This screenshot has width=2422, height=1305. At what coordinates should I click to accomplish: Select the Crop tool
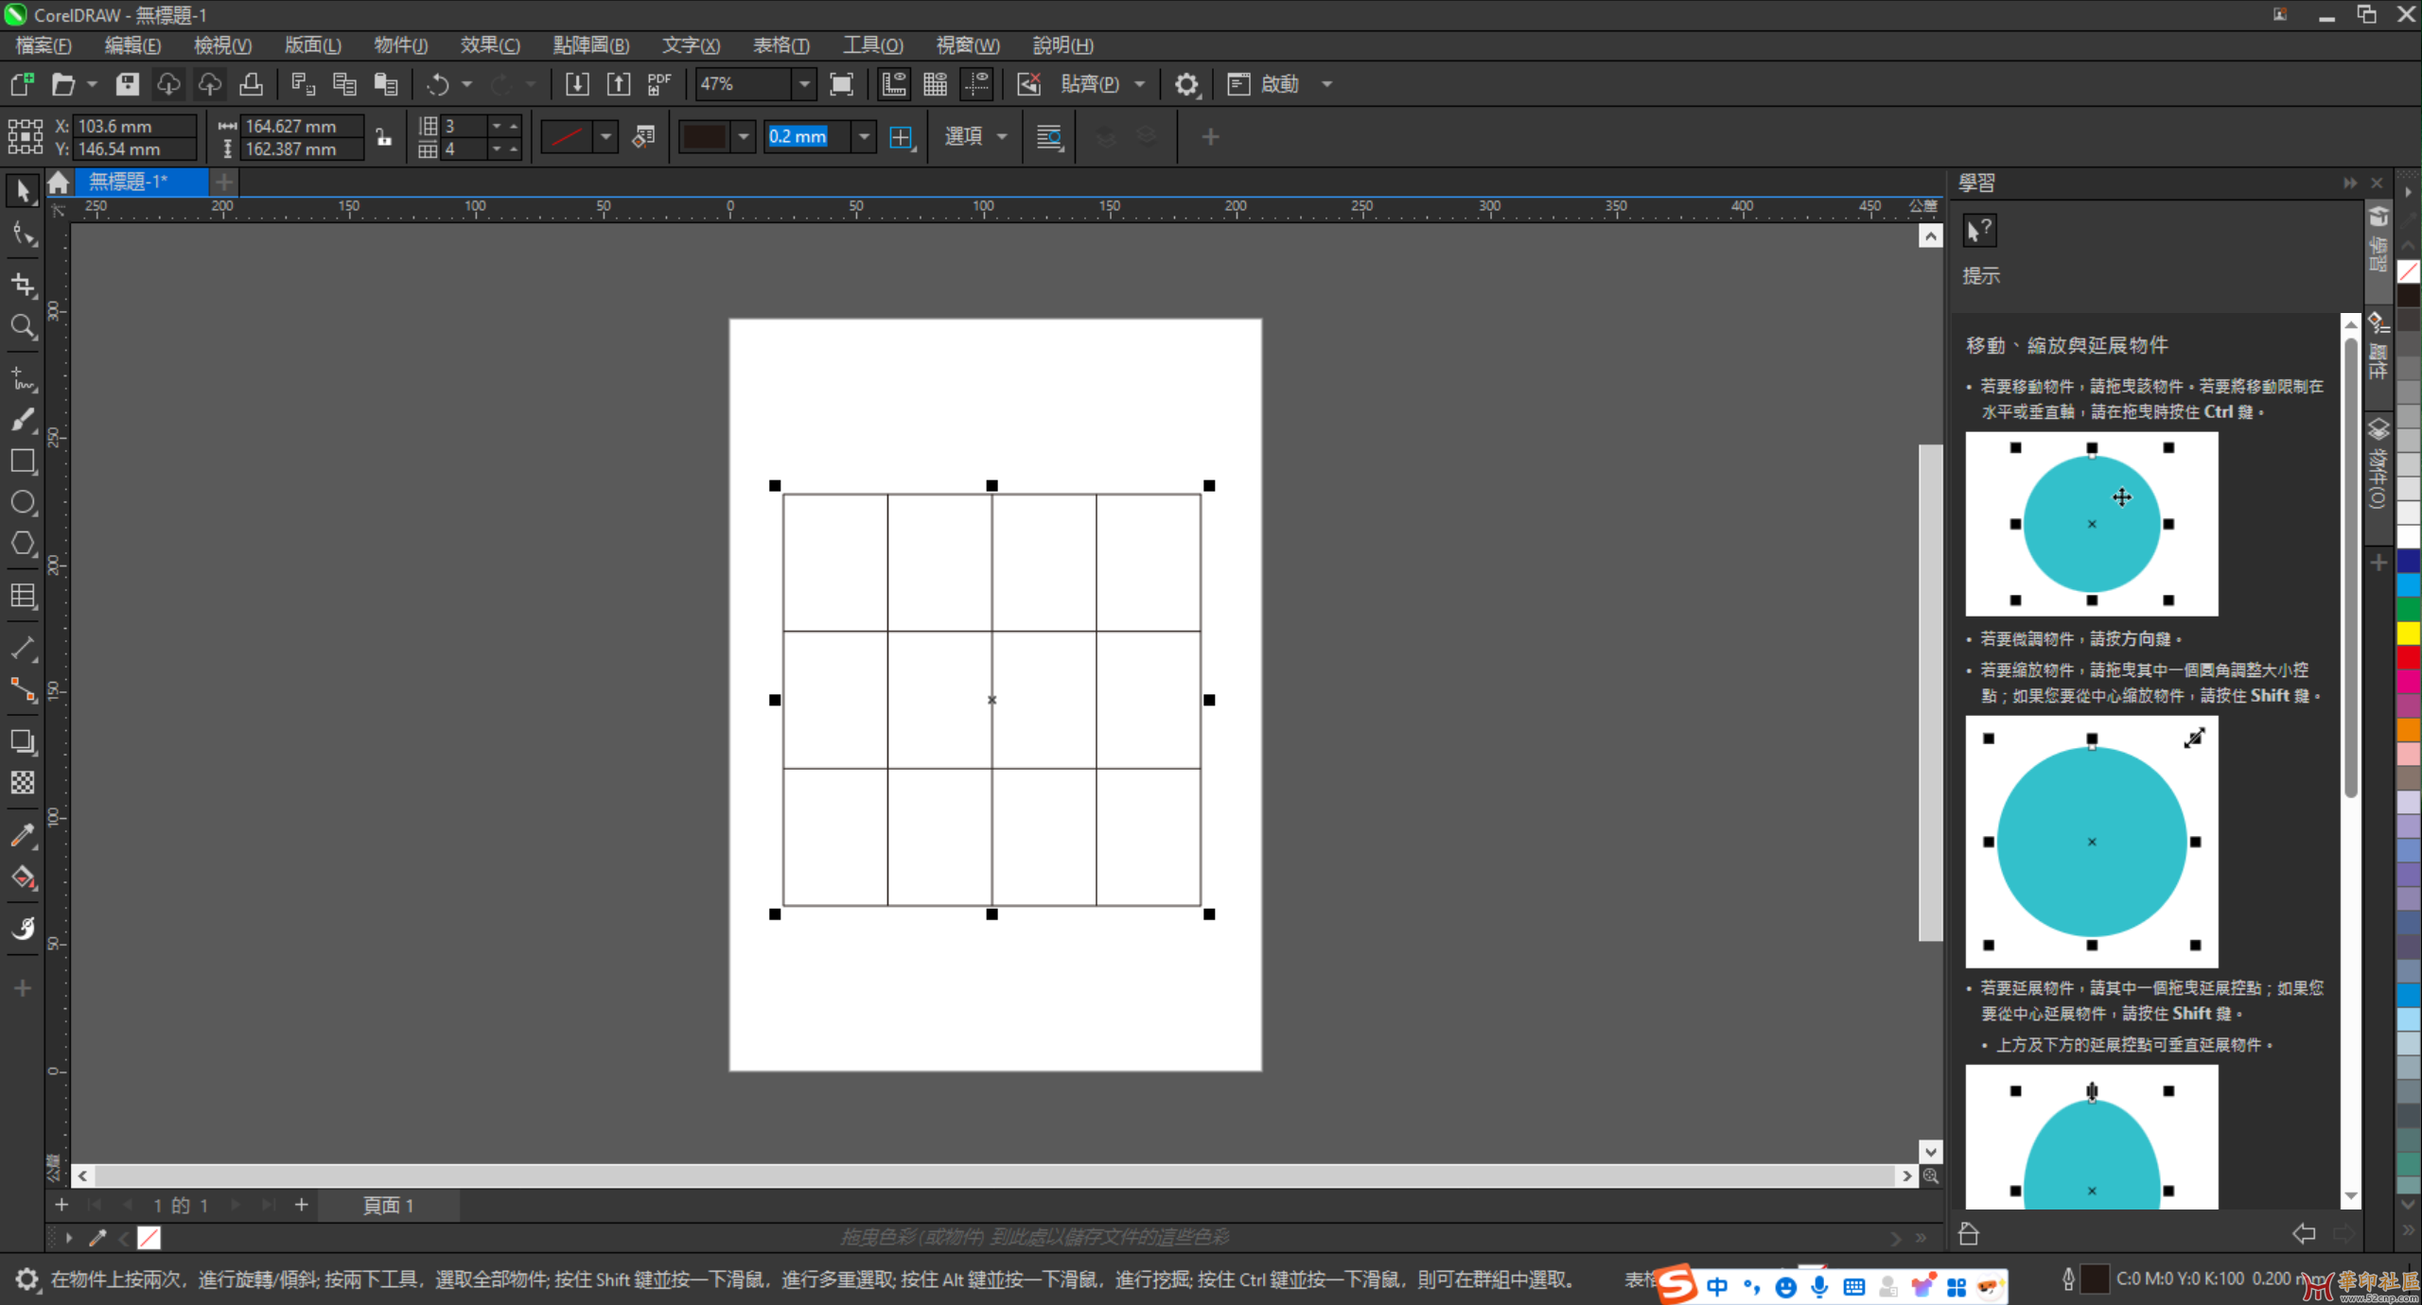[23, 284]
